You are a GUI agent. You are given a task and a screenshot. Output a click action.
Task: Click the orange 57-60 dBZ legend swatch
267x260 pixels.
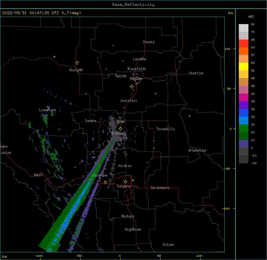pyautogui.click(x=243, y=51)
